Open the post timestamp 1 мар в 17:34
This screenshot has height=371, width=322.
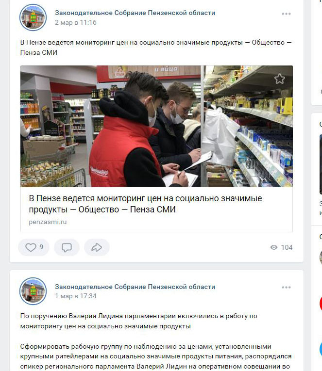tap(76, 296)
